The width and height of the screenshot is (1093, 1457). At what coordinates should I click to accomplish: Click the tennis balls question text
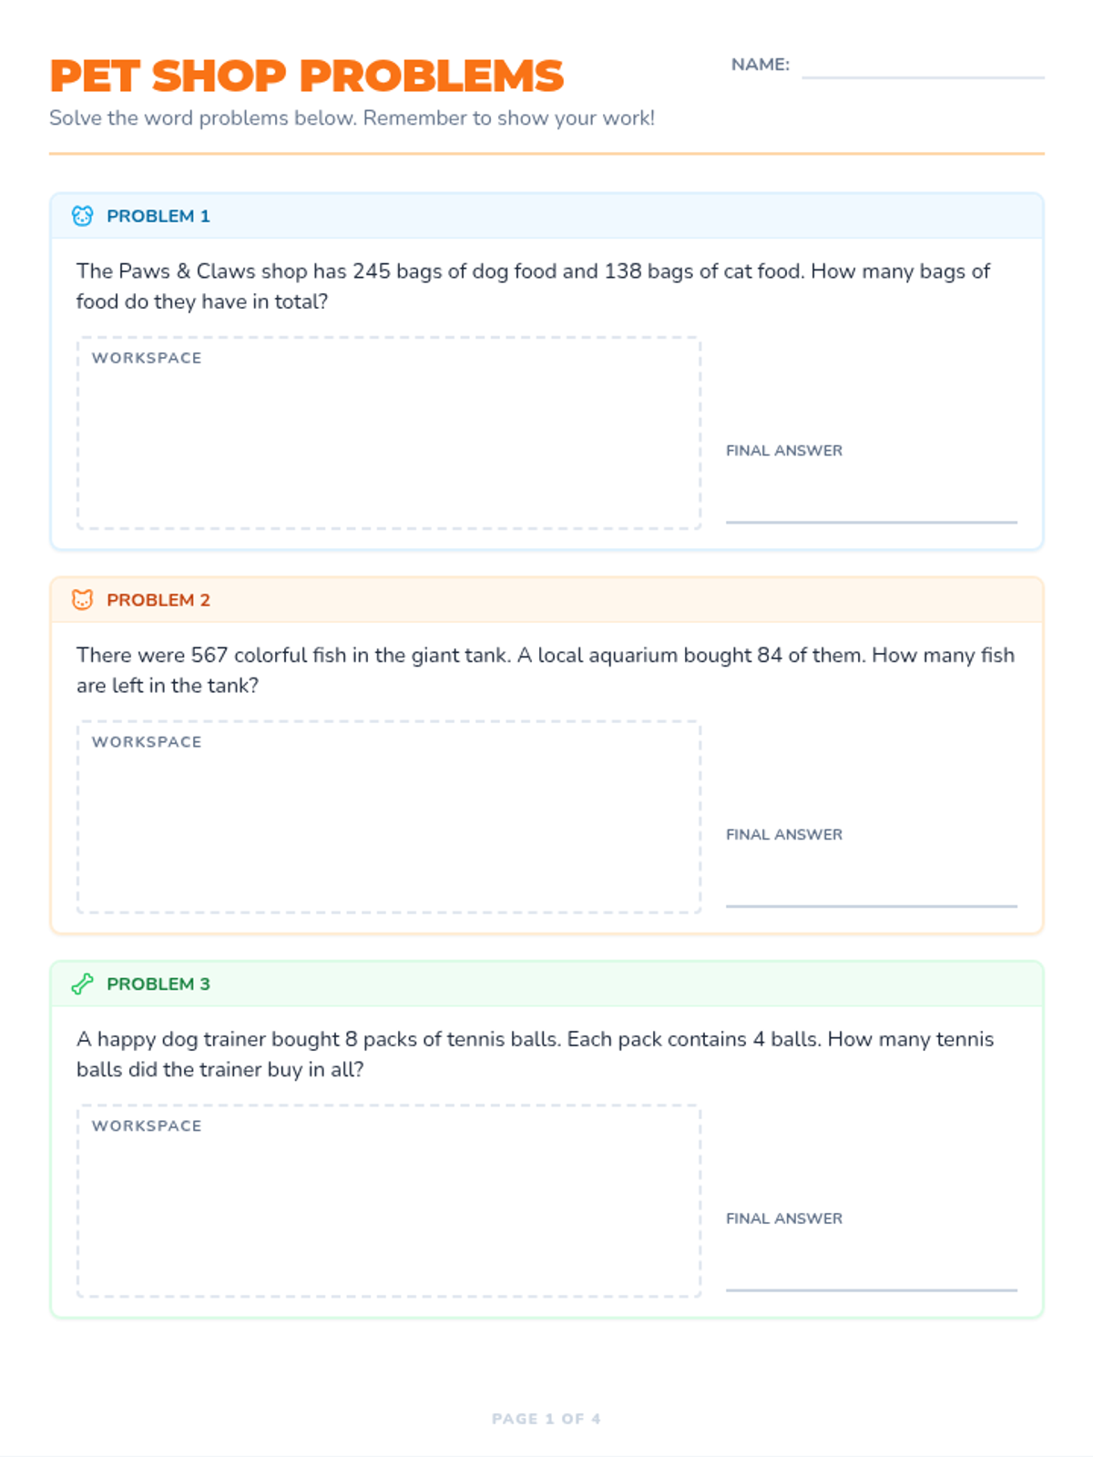click(x=535, y=1054)
